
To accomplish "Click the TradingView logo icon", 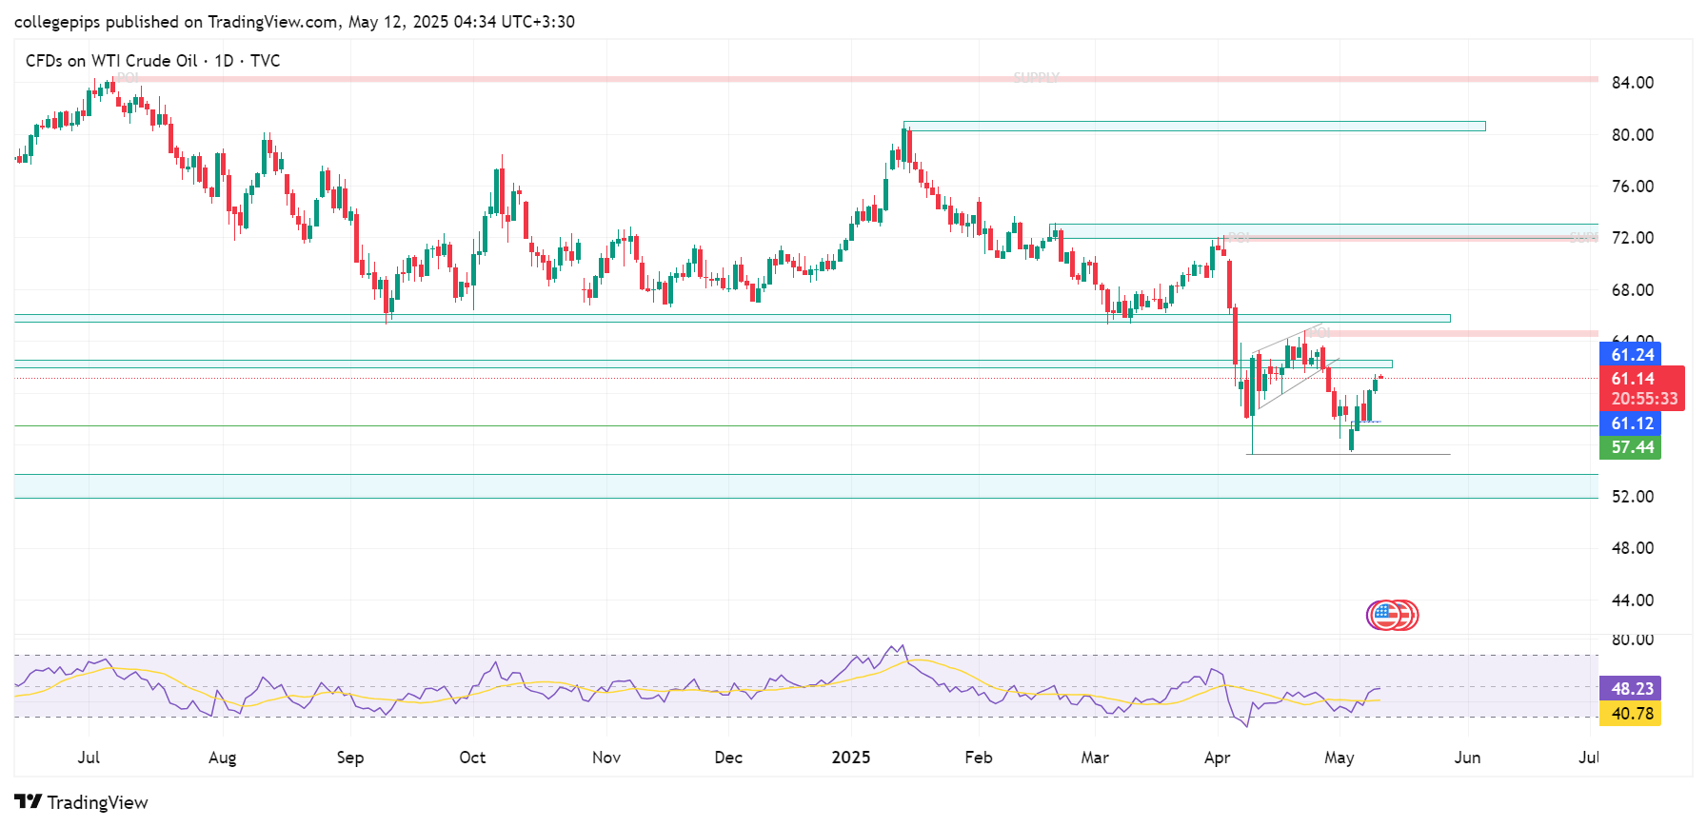I will point(29,802).
